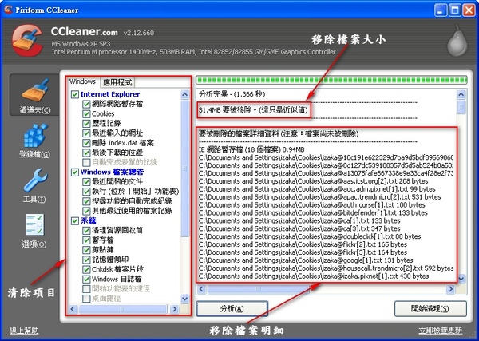This screenshot has height=341, width=479.
Task: Select the izaka@auth.curse[1].txt entry
Action: [312, 205]
